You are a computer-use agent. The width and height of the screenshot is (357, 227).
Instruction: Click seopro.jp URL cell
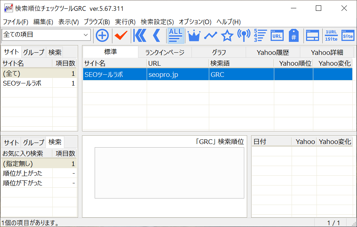pos(178,74)
